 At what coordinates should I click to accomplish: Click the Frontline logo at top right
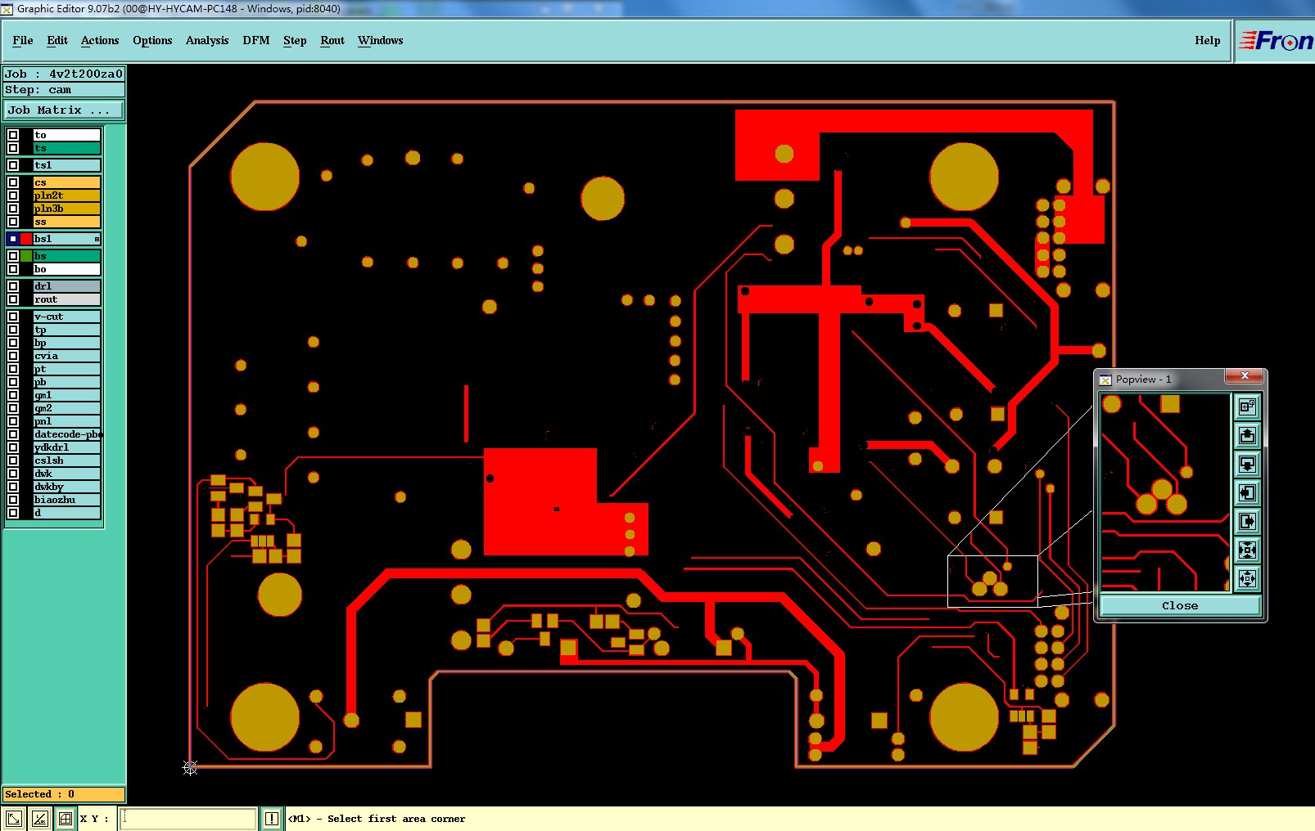[1276, 40]
